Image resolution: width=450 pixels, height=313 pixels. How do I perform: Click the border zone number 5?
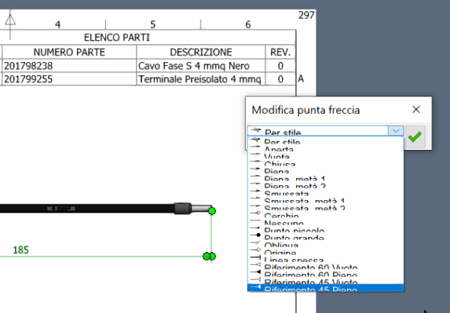[x=152, y=24]
